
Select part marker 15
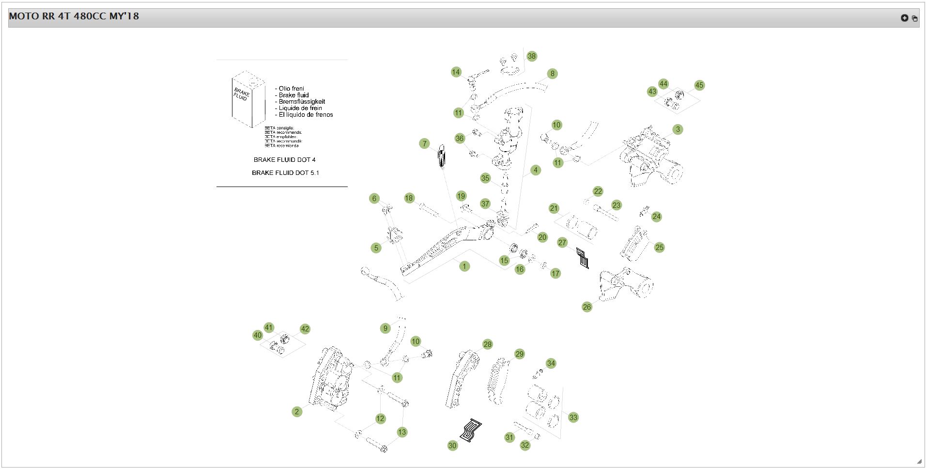[x=504, y=261]
